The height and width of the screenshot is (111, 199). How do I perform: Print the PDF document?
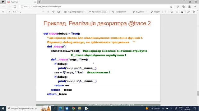pyautogui.click(x=172, y=12)
